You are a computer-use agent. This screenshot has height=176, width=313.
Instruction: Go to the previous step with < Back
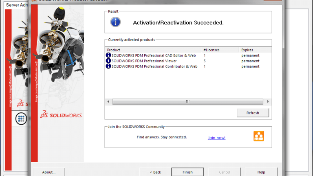click(156, 172)
